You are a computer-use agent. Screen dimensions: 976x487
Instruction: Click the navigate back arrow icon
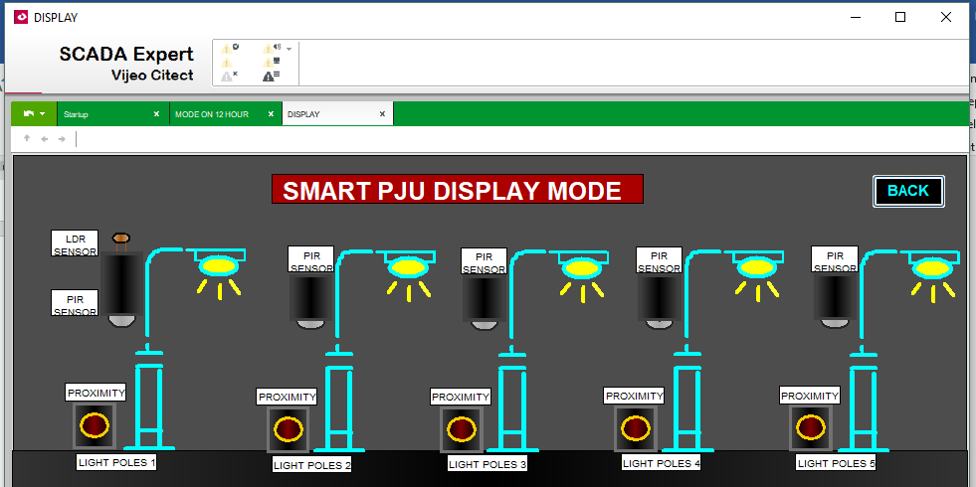[44, 139]
